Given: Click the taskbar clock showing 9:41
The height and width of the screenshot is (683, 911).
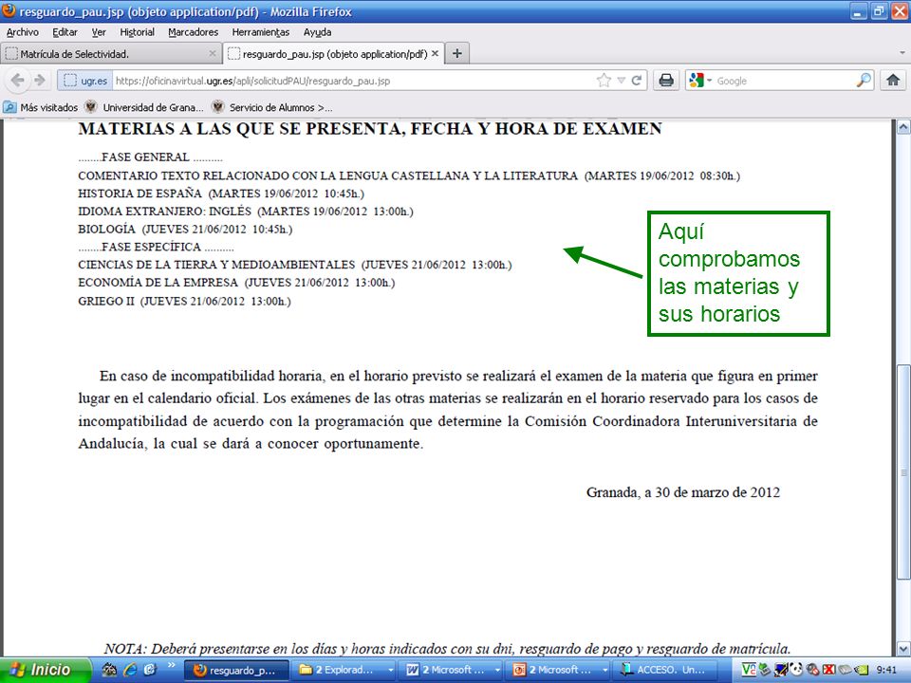Looking at the screenshot, I should click(886, 670).
